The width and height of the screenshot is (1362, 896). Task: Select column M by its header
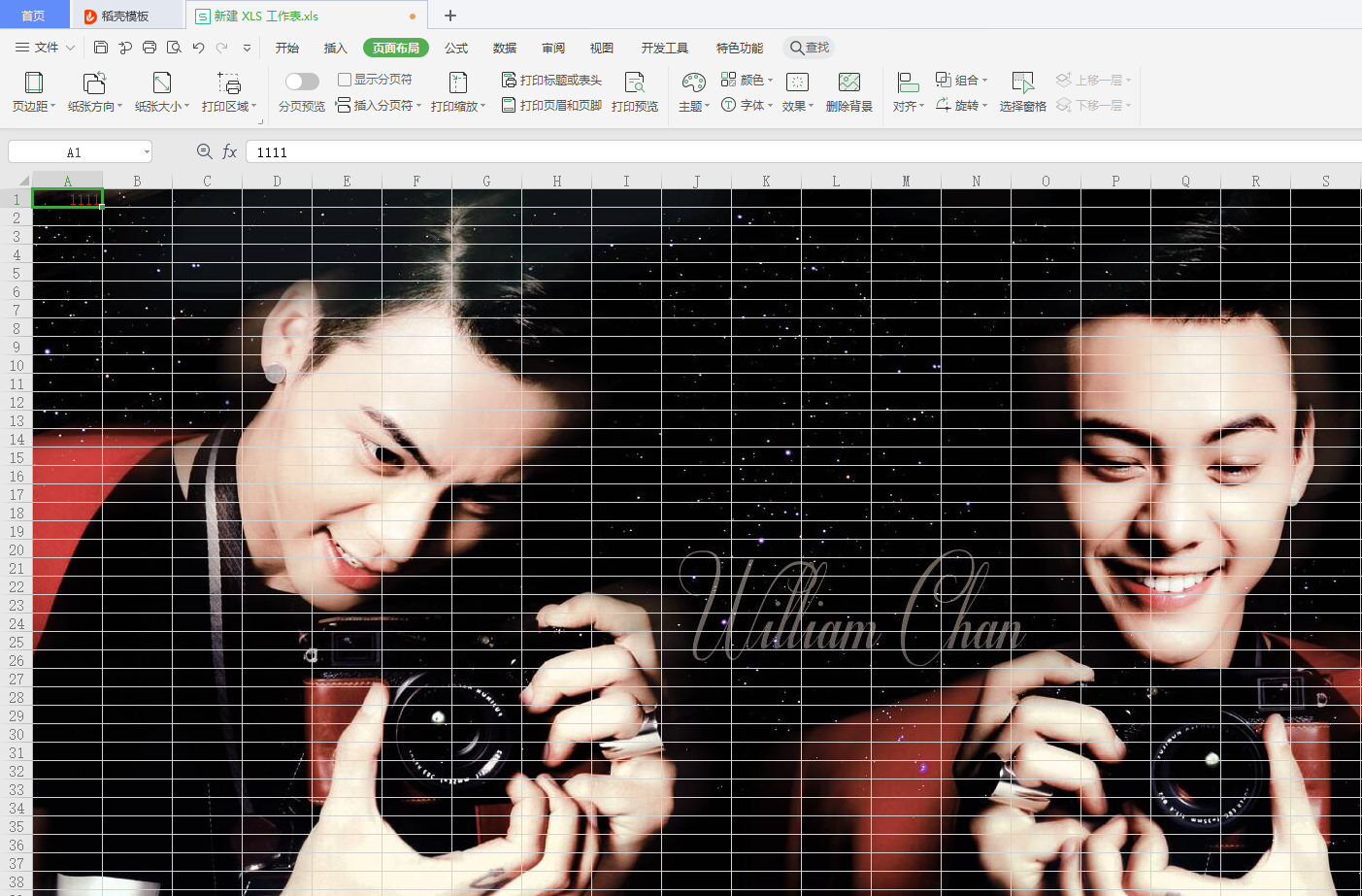[907, 181]
